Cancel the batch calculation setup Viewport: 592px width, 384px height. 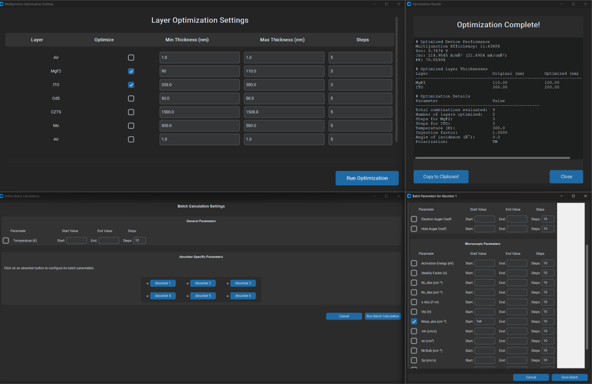point(344,316)
